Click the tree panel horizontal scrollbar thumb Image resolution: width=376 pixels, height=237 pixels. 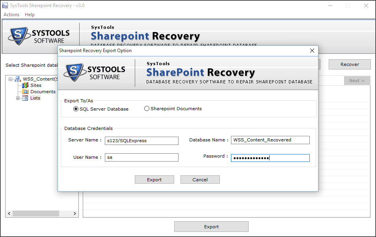[x=36, y=213]
